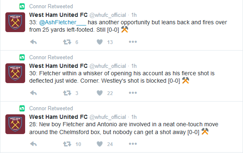Click the green retweet icon above third tweet
The width and height of the screenshot is (243, 153).
click(x=22, y=109)
